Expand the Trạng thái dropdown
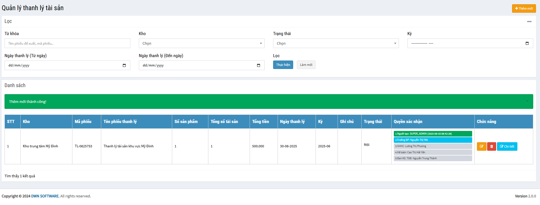 point(336,43)
